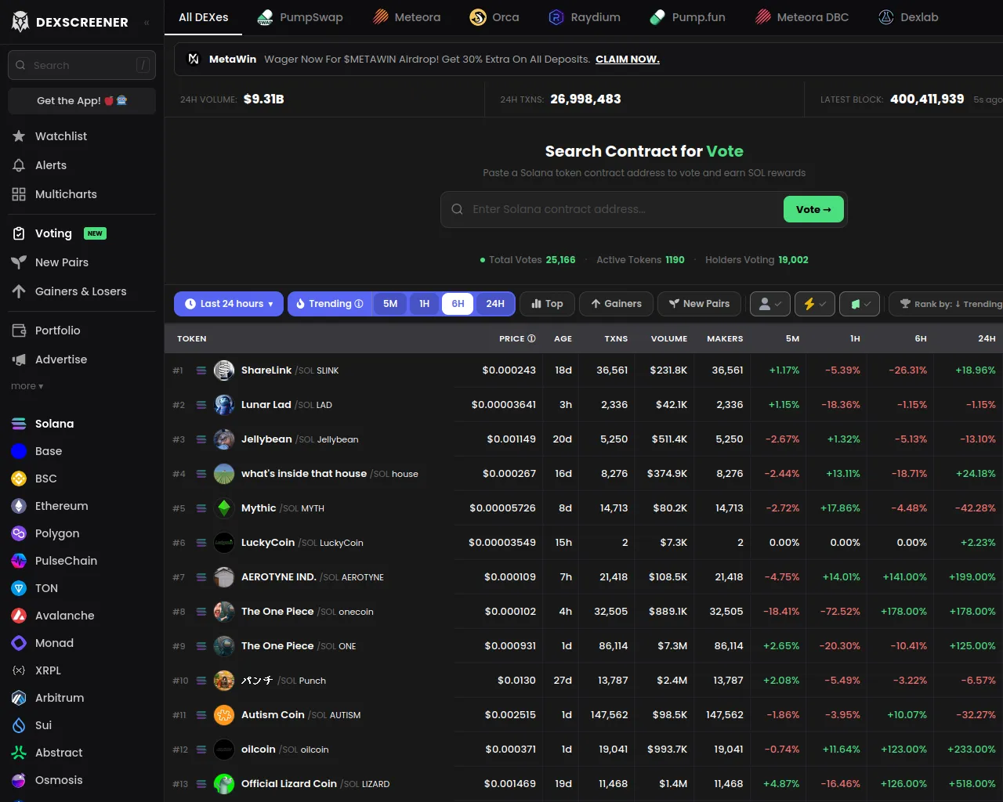Toggle the profile filter with person icon
The width and height of the screenshot is (1003, 802).
[x=769, y=304]
